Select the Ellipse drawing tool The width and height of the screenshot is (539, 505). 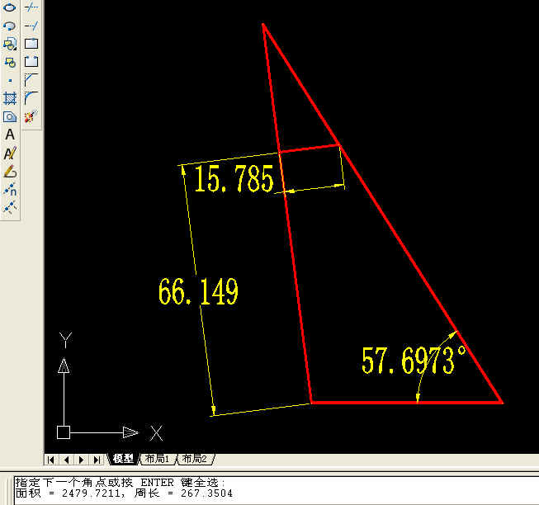10,7
